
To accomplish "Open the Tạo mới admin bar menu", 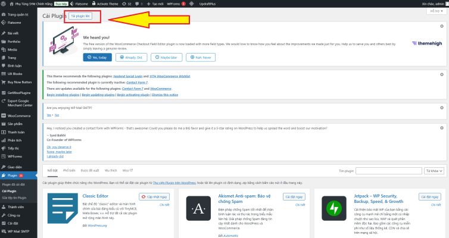I will (154, 3).
